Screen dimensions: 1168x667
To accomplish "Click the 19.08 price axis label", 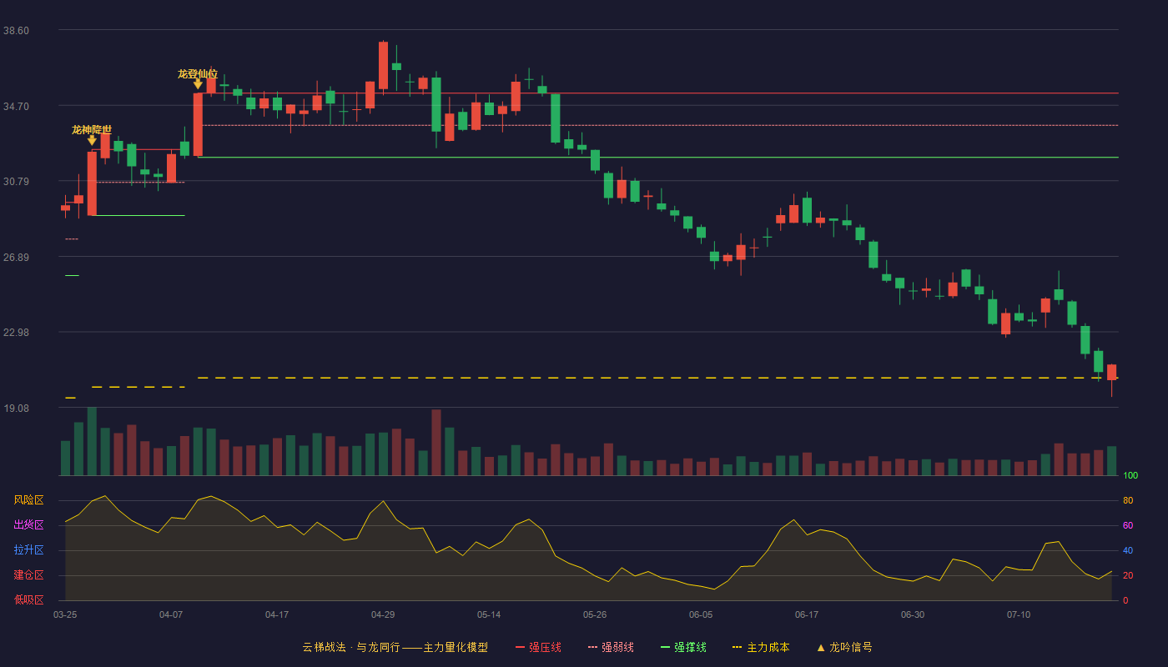I will (16, 409).
